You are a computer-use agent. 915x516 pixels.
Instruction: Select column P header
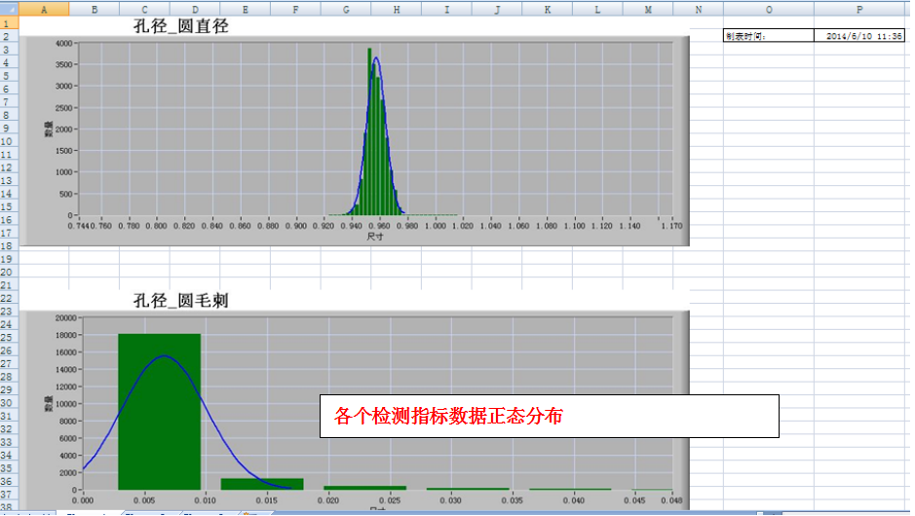[x=859, y=8]
